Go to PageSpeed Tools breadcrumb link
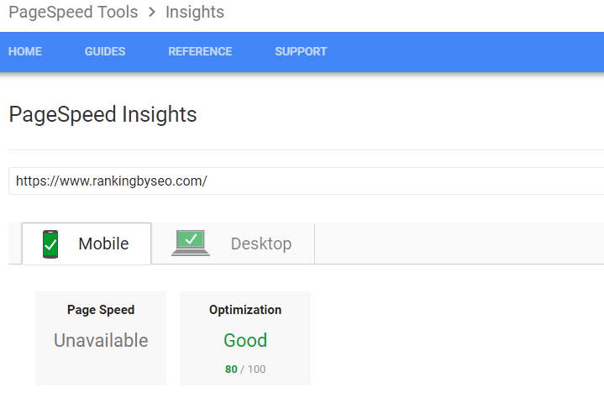Image resolution: width=604 pixels, height=393 pixels. 73,12
